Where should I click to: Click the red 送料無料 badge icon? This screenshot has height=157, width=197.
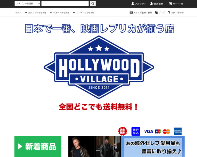point(122,131)
